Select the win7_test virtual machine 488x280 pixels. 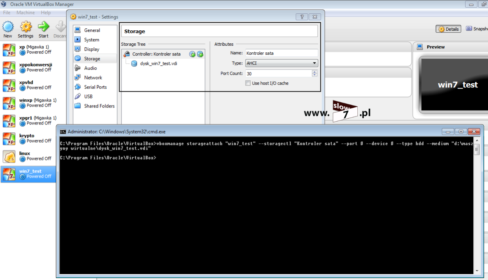(x=28, y=174)
